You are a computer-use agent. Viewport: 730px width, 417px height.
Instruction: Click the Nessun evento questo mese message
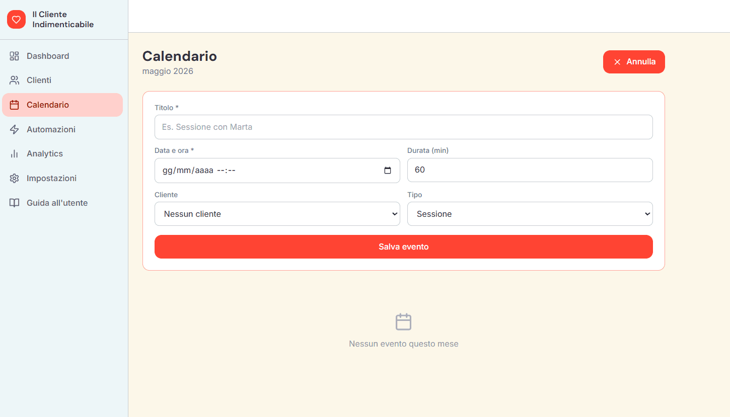click(x=404, y=344)
